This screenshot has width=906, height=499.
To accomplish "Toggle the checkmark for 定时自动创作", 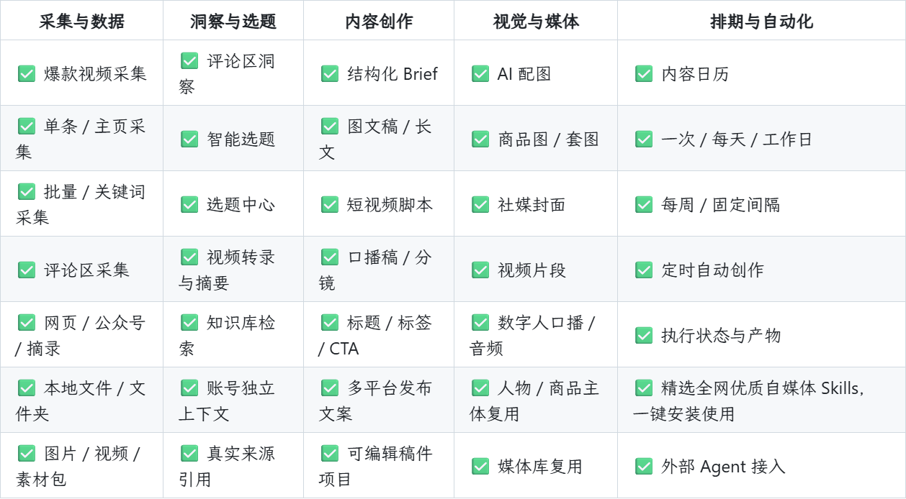I will pos(644,270).
